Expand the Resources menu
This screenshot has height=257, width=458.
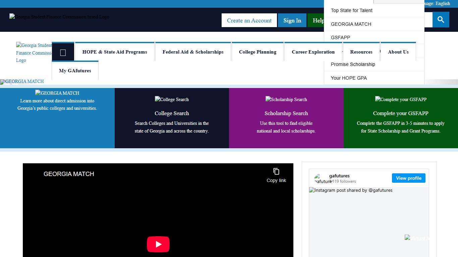click(x=361, y=52)
